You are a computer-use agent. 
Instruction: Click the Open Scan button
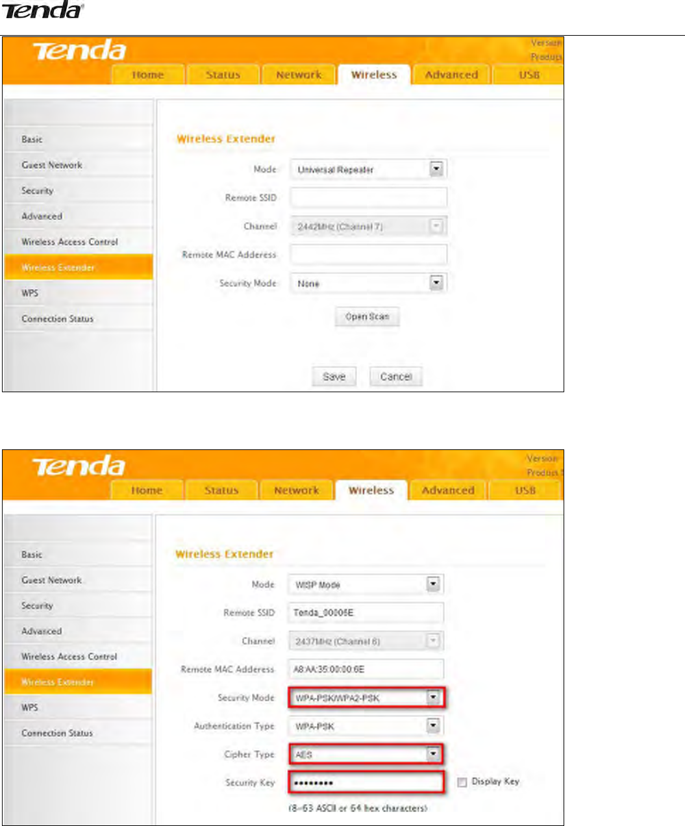click(367, 317)
